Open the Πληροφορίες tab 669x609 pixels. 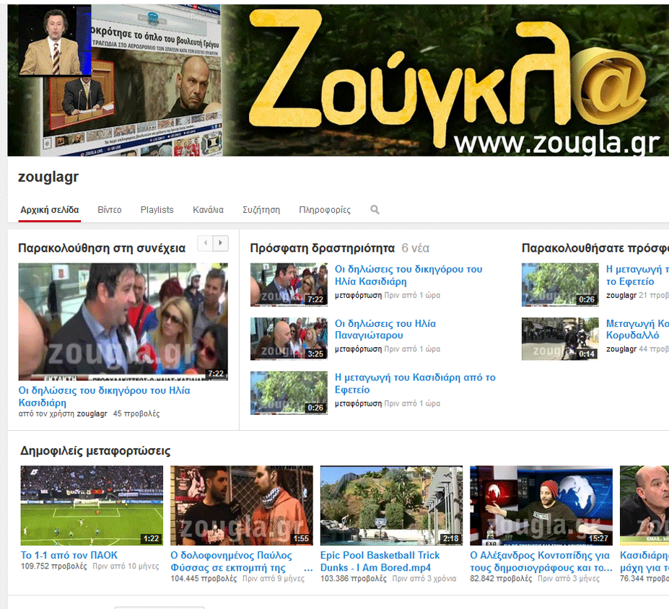[325, 210]
